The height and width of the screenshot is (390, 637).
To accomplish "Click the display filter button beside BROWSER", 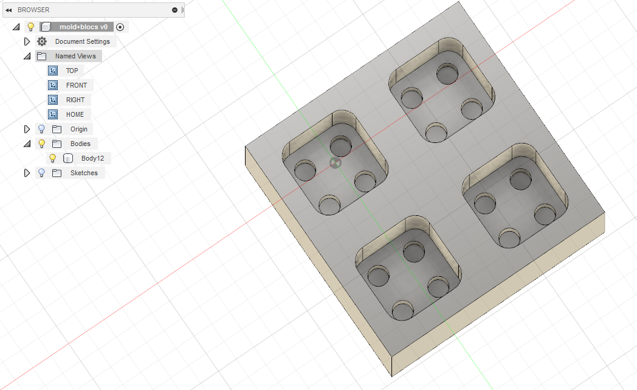I will coord(174,10).
